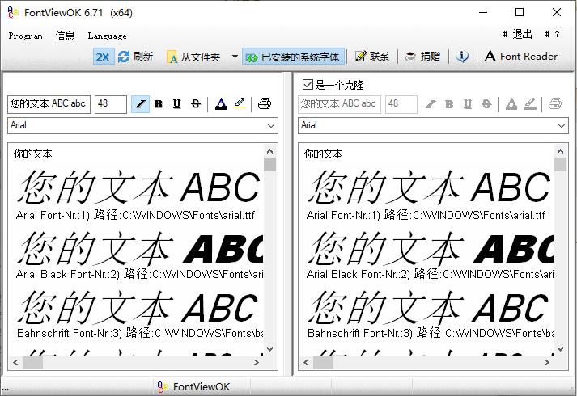Click disabled strikethrough icon in right pane
The height and width of the screenshot is (396, 577).
(486, 104)
